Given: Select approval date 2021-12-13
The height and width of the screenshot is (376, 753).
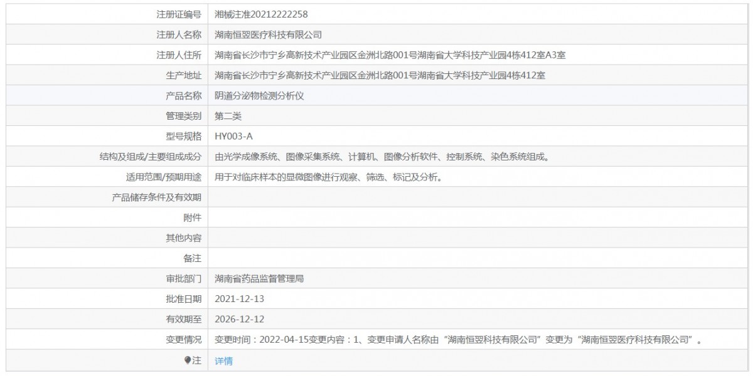Looking at the screenshot, I should (x=239, y=300).
